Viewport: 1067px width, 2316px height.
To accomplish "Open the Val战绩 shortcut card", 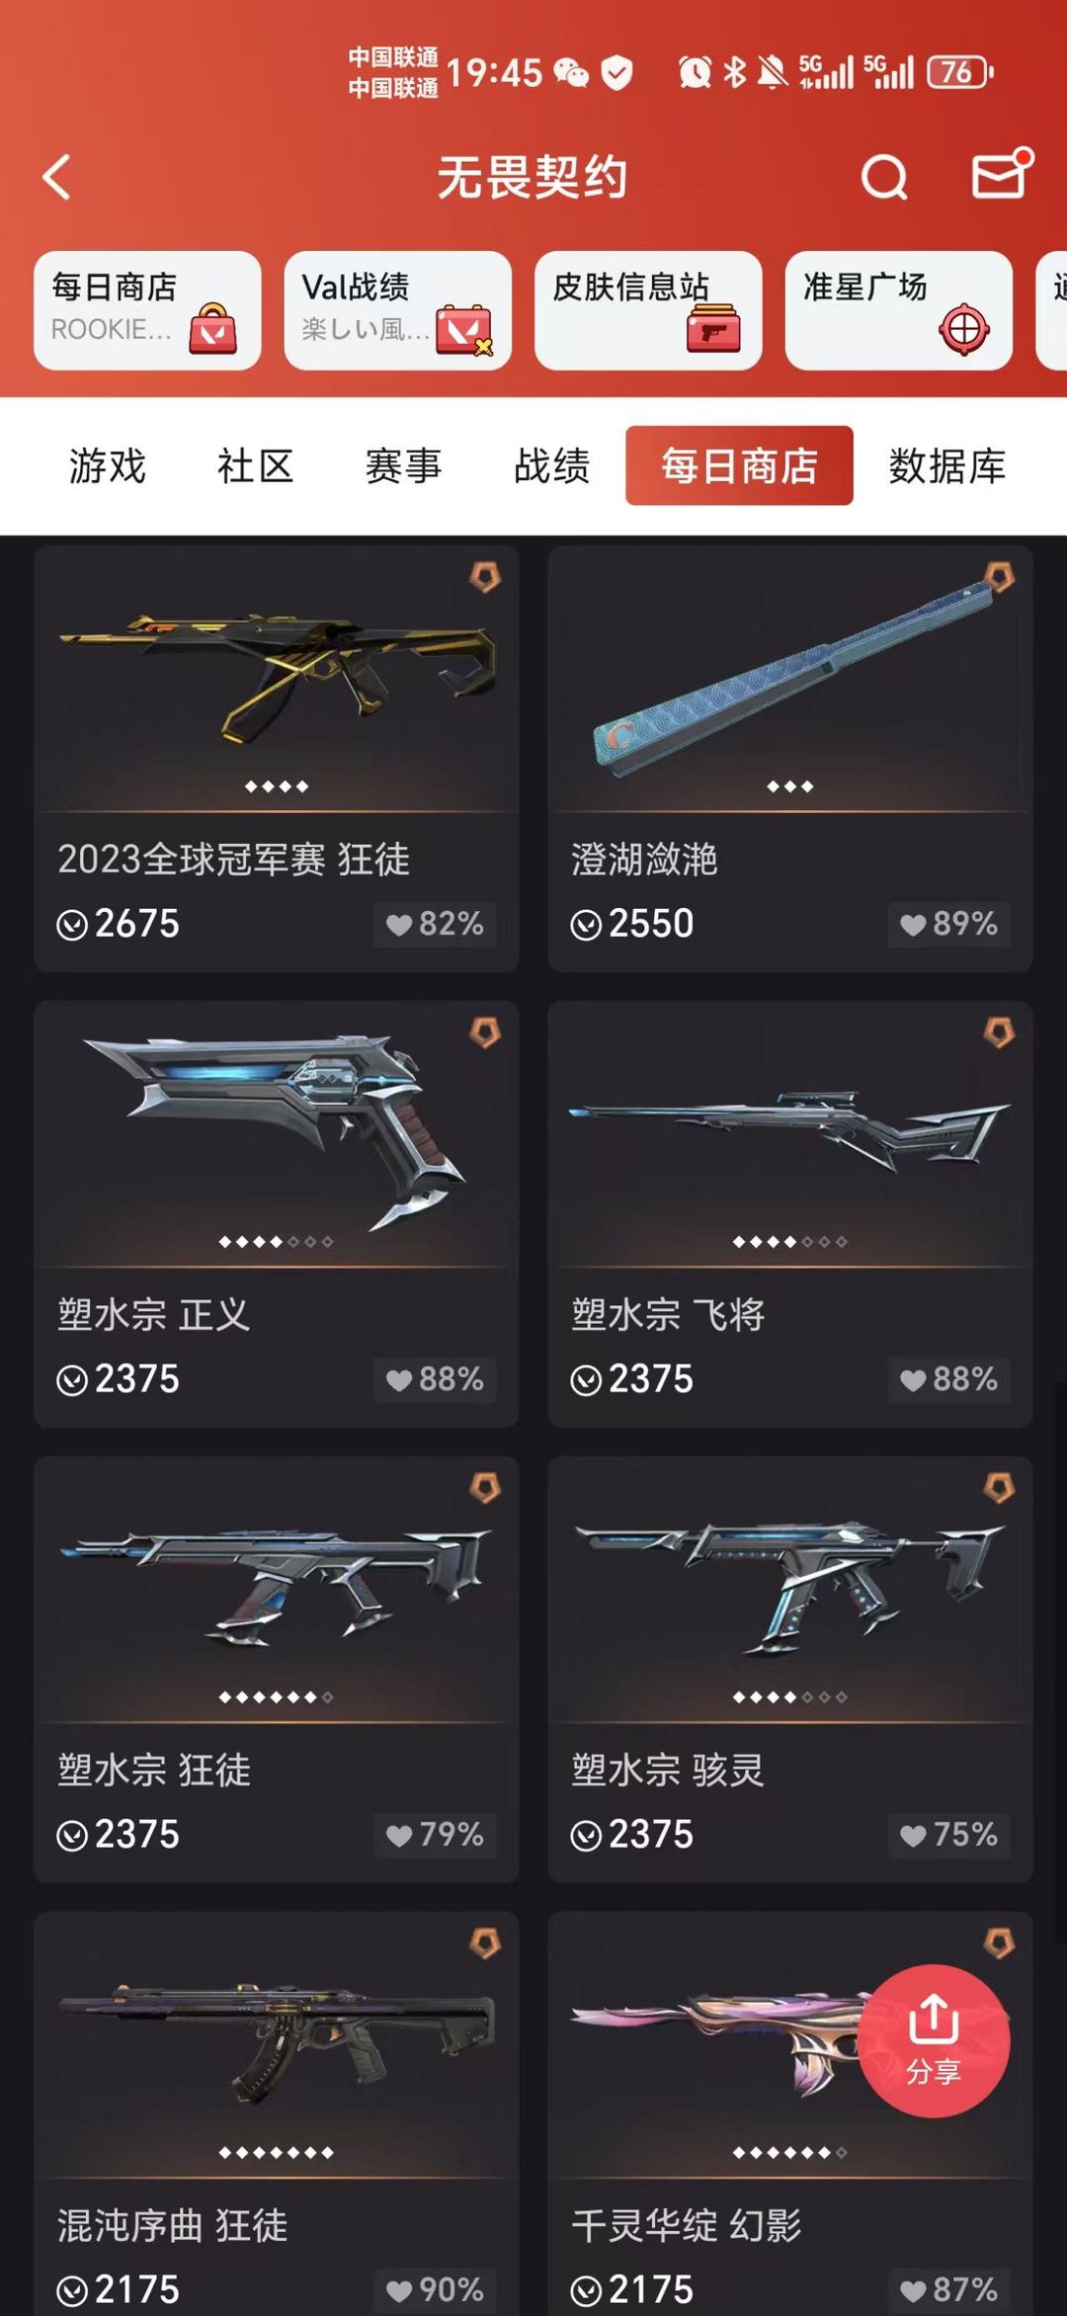I will pos(398,310).
